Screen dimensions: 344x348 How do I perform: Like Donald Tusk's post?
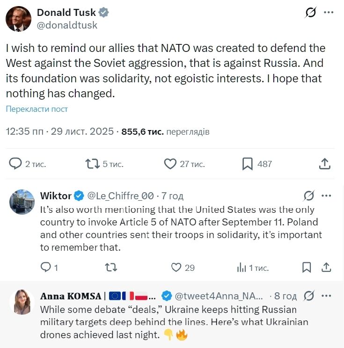click(x=170, y=164)
